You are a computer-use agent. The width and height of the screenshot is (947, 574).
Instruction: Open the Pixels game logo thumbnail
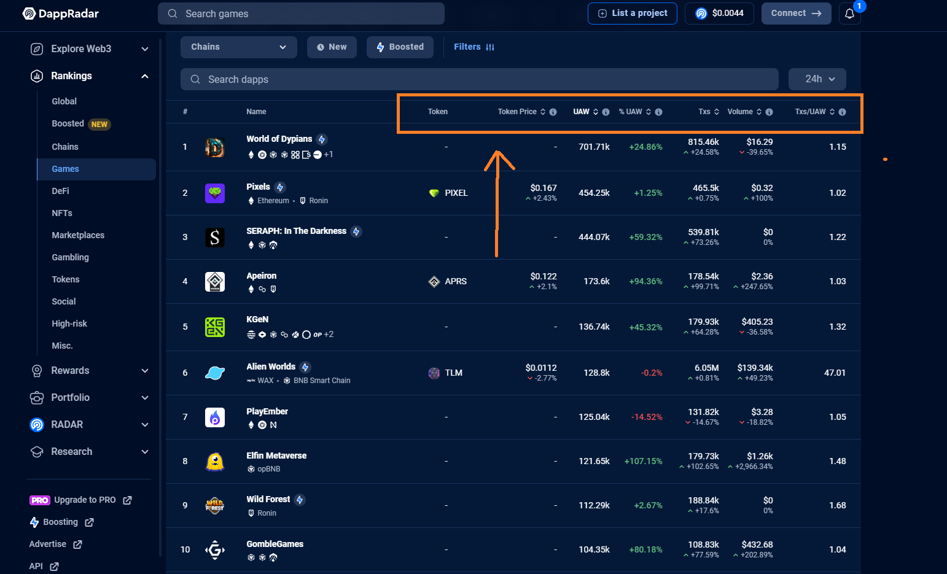click(x=215, y=193)
